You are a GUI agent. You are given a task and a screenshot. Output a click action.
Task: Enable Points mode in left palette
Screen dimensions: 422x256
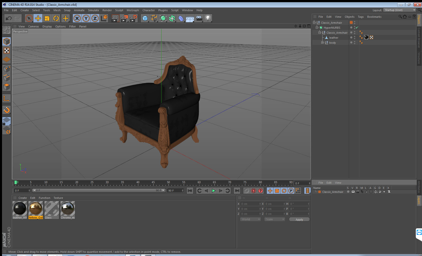6,69
